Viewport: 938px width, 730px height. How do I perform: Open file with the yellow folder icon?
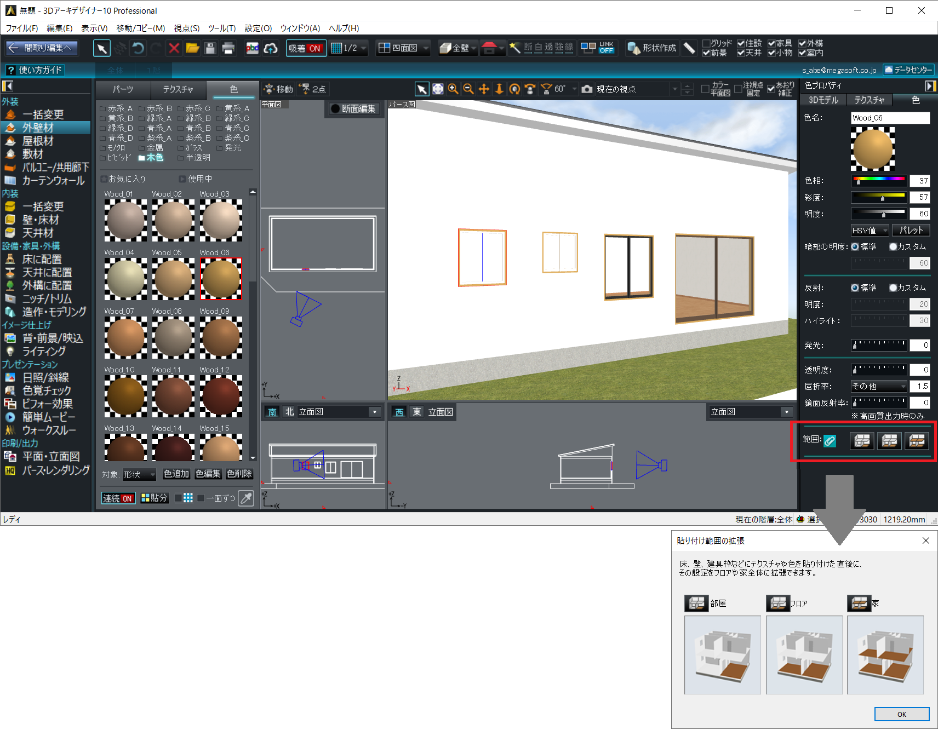tap(192, 48)
